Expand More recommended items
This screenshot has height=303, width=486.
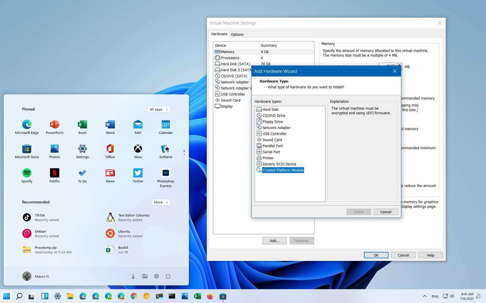(x=161, y=202)
